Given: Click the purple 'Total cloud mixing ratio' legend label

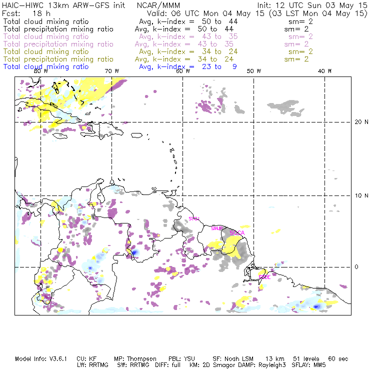Looking at the screenshot, I should 46,36.
